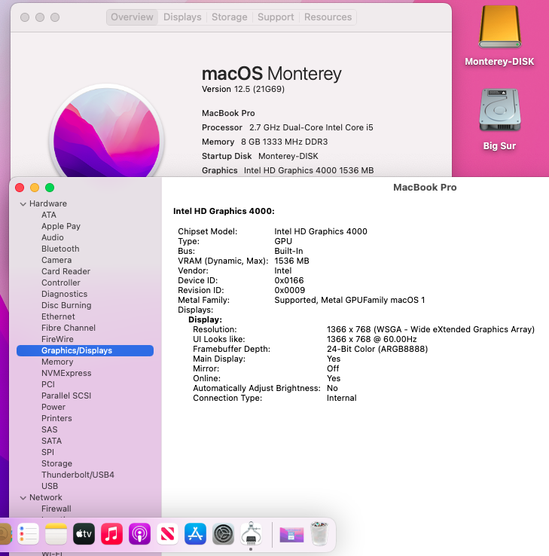Zoom the System Information window with green button
This screenshot has width=549, height=556.
[x=50, y=188]
